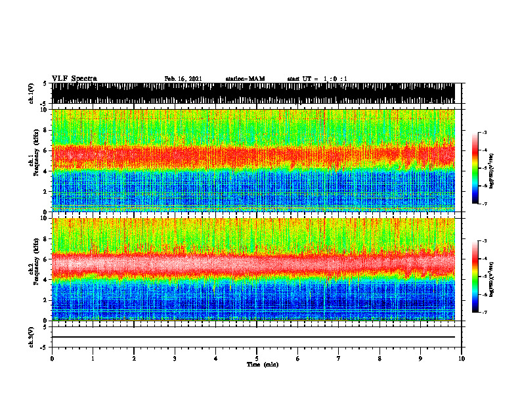Click the black ch.1 voltage waveform strip
The image size is (520, 402).
253,93
